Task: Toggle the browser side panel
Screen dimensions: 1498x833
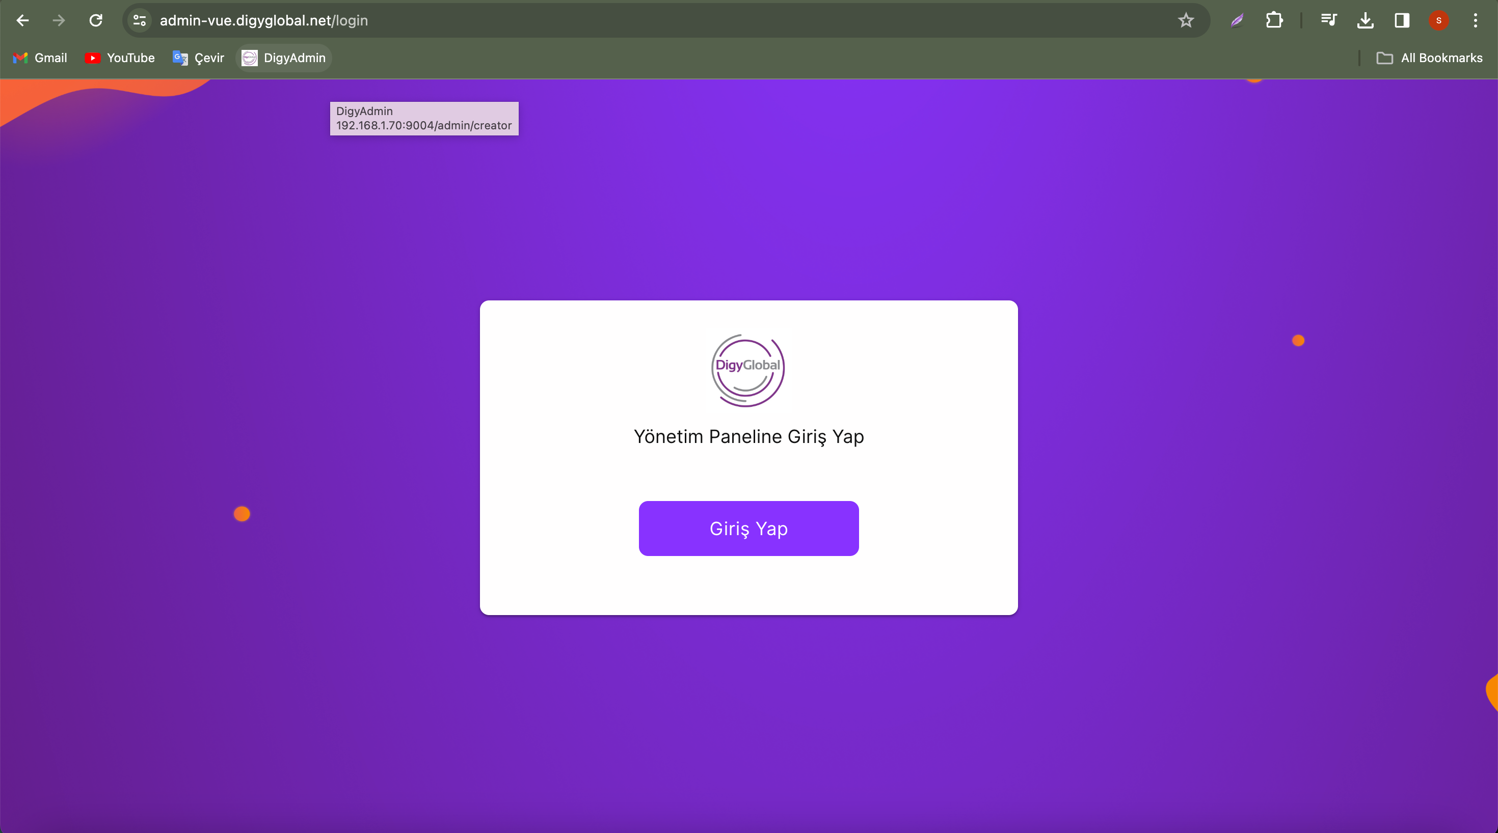Action: 1402,21
